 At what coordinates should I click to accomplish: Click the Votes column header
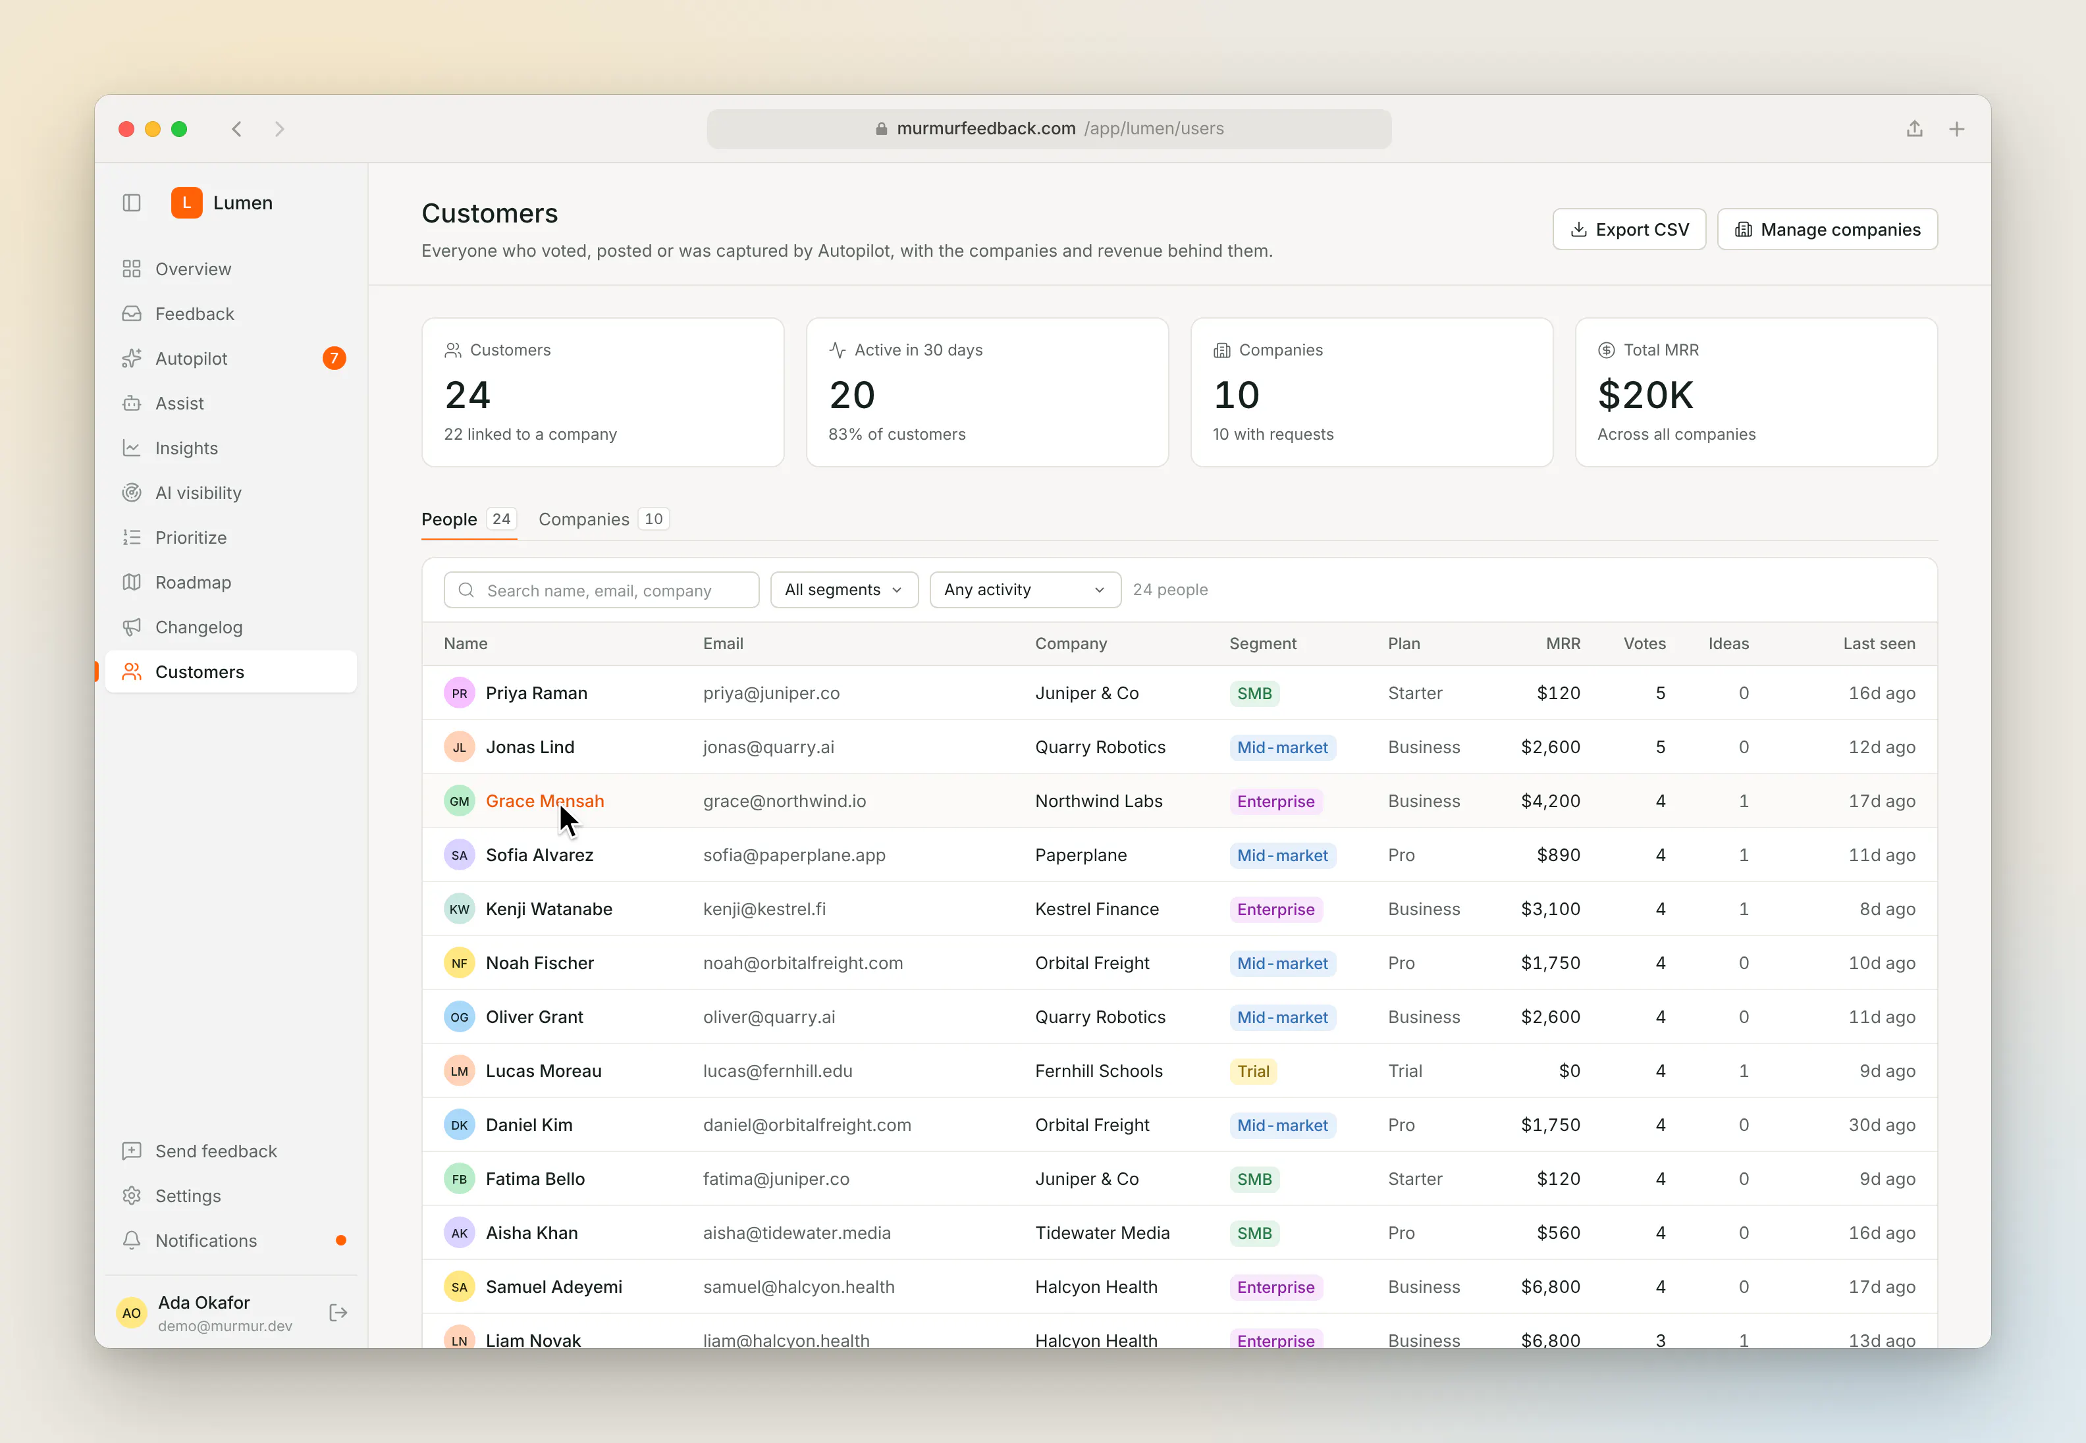[x=1644, y=644]
